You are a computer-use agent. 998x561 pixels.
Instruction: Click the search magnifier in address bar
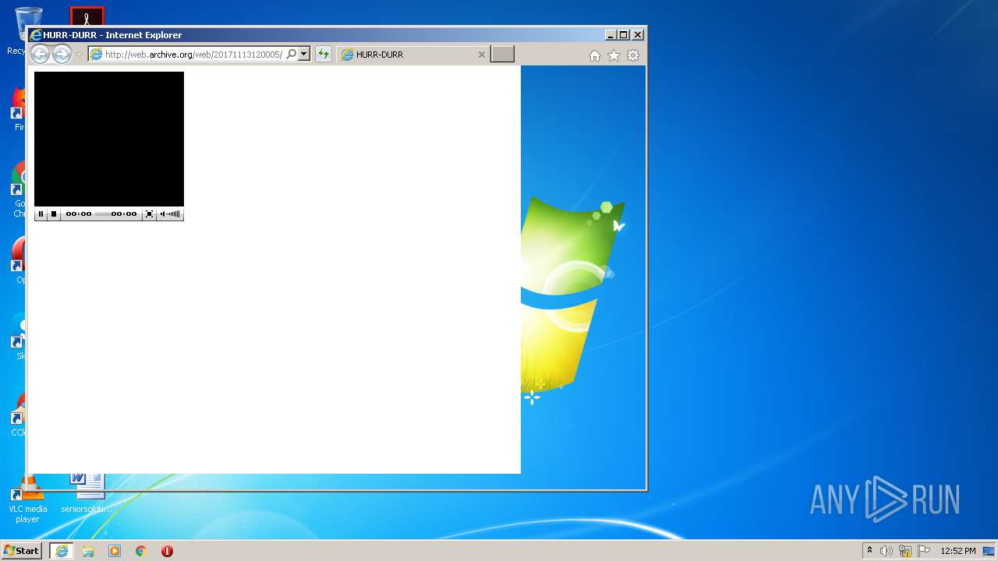(x=292, y=55)
